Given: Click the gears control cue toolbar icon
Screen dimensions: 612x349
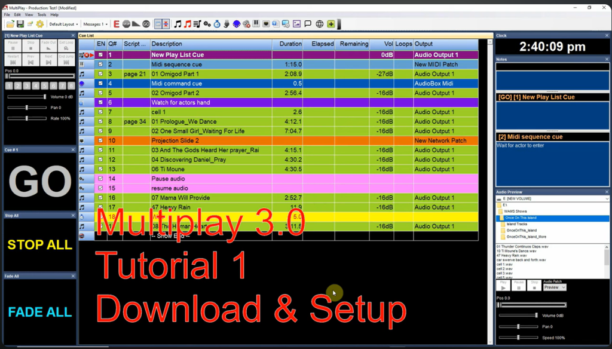Looking at the screenshot, I should 207,25.
